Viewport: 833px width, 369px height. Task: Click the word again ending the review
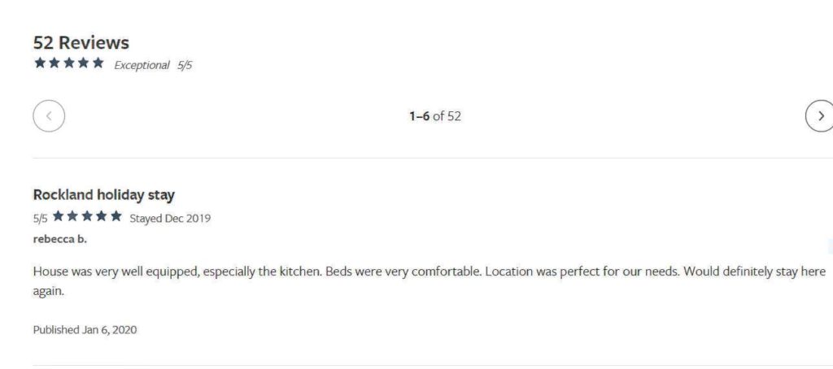tap(48, 292)
